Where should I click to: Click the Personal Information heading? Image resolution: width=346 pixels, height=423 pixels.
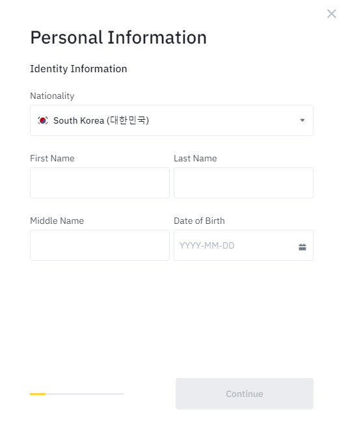point(118,37)
